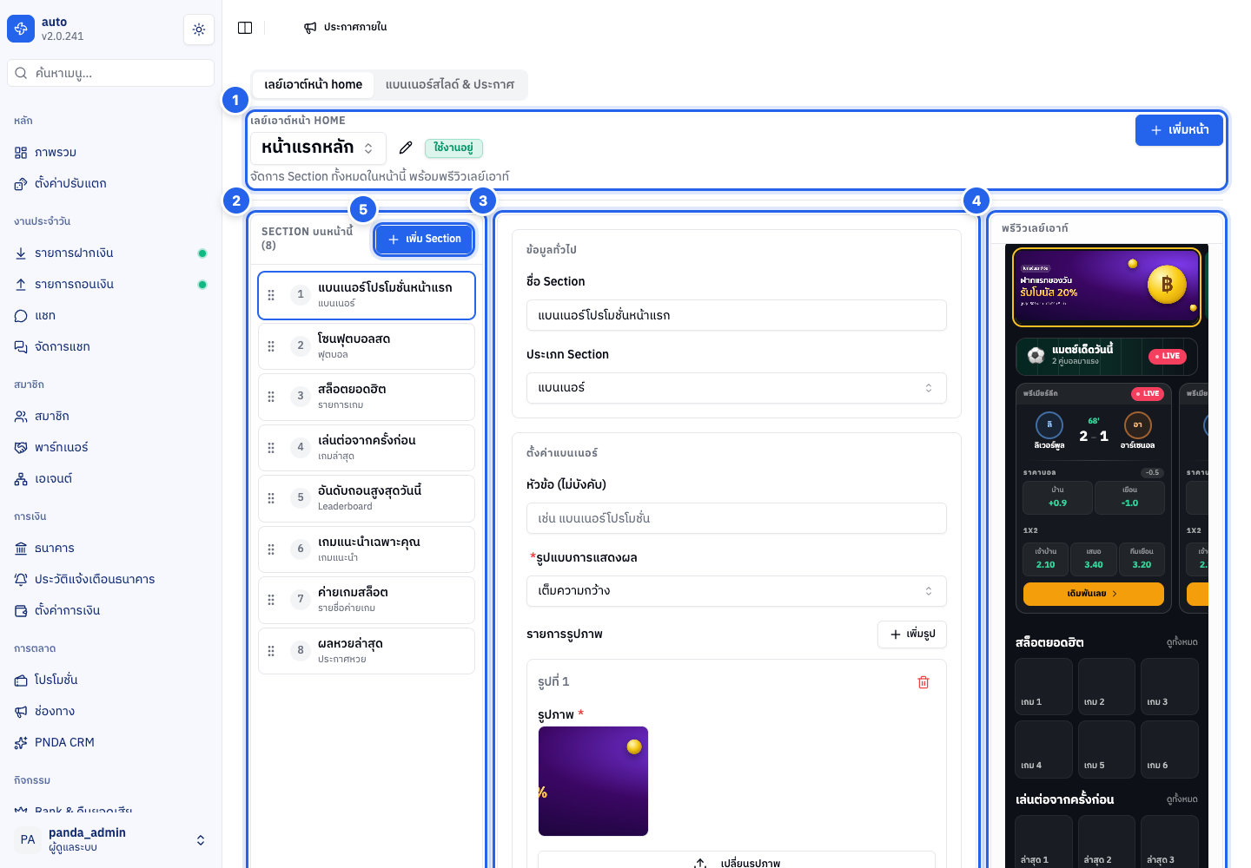Click the auto app logo
The image size is (1251, 868).
pyautogui.click(x=21, y=29)
